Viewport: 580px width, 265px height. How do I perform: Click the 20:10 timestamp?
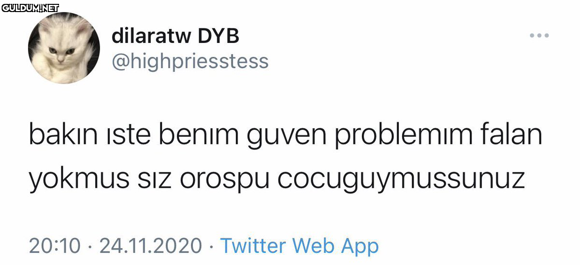55,246
